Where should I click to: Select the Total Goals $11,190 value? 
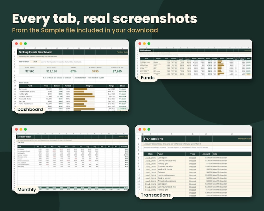pos(52,71)
